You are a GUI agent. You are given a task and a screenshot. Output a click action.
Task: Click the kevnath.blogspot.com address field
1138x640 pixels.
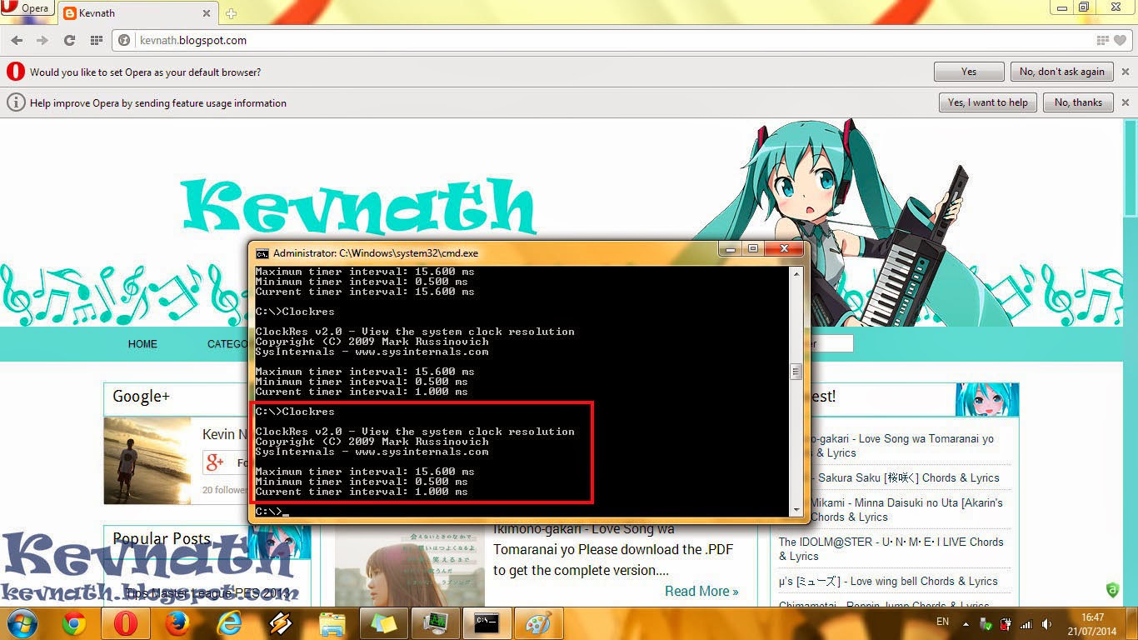click(612, 40)
